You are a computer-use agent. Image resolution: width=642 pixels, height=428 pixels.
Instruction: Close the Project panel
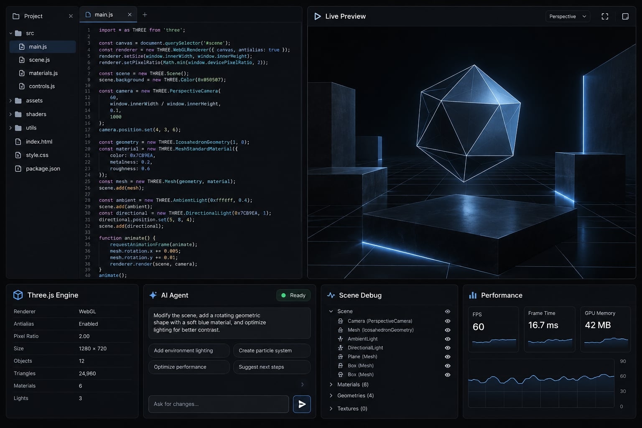click(71, 16)
